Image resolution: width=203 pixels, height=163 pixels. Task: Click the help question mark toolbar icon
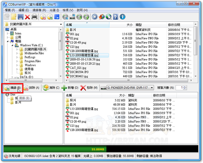click(x=115, y=17)
